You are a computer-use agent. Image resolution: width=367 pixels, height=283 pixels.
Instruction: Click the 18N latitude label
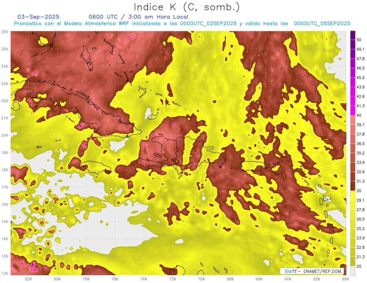[x=4, y=170]
